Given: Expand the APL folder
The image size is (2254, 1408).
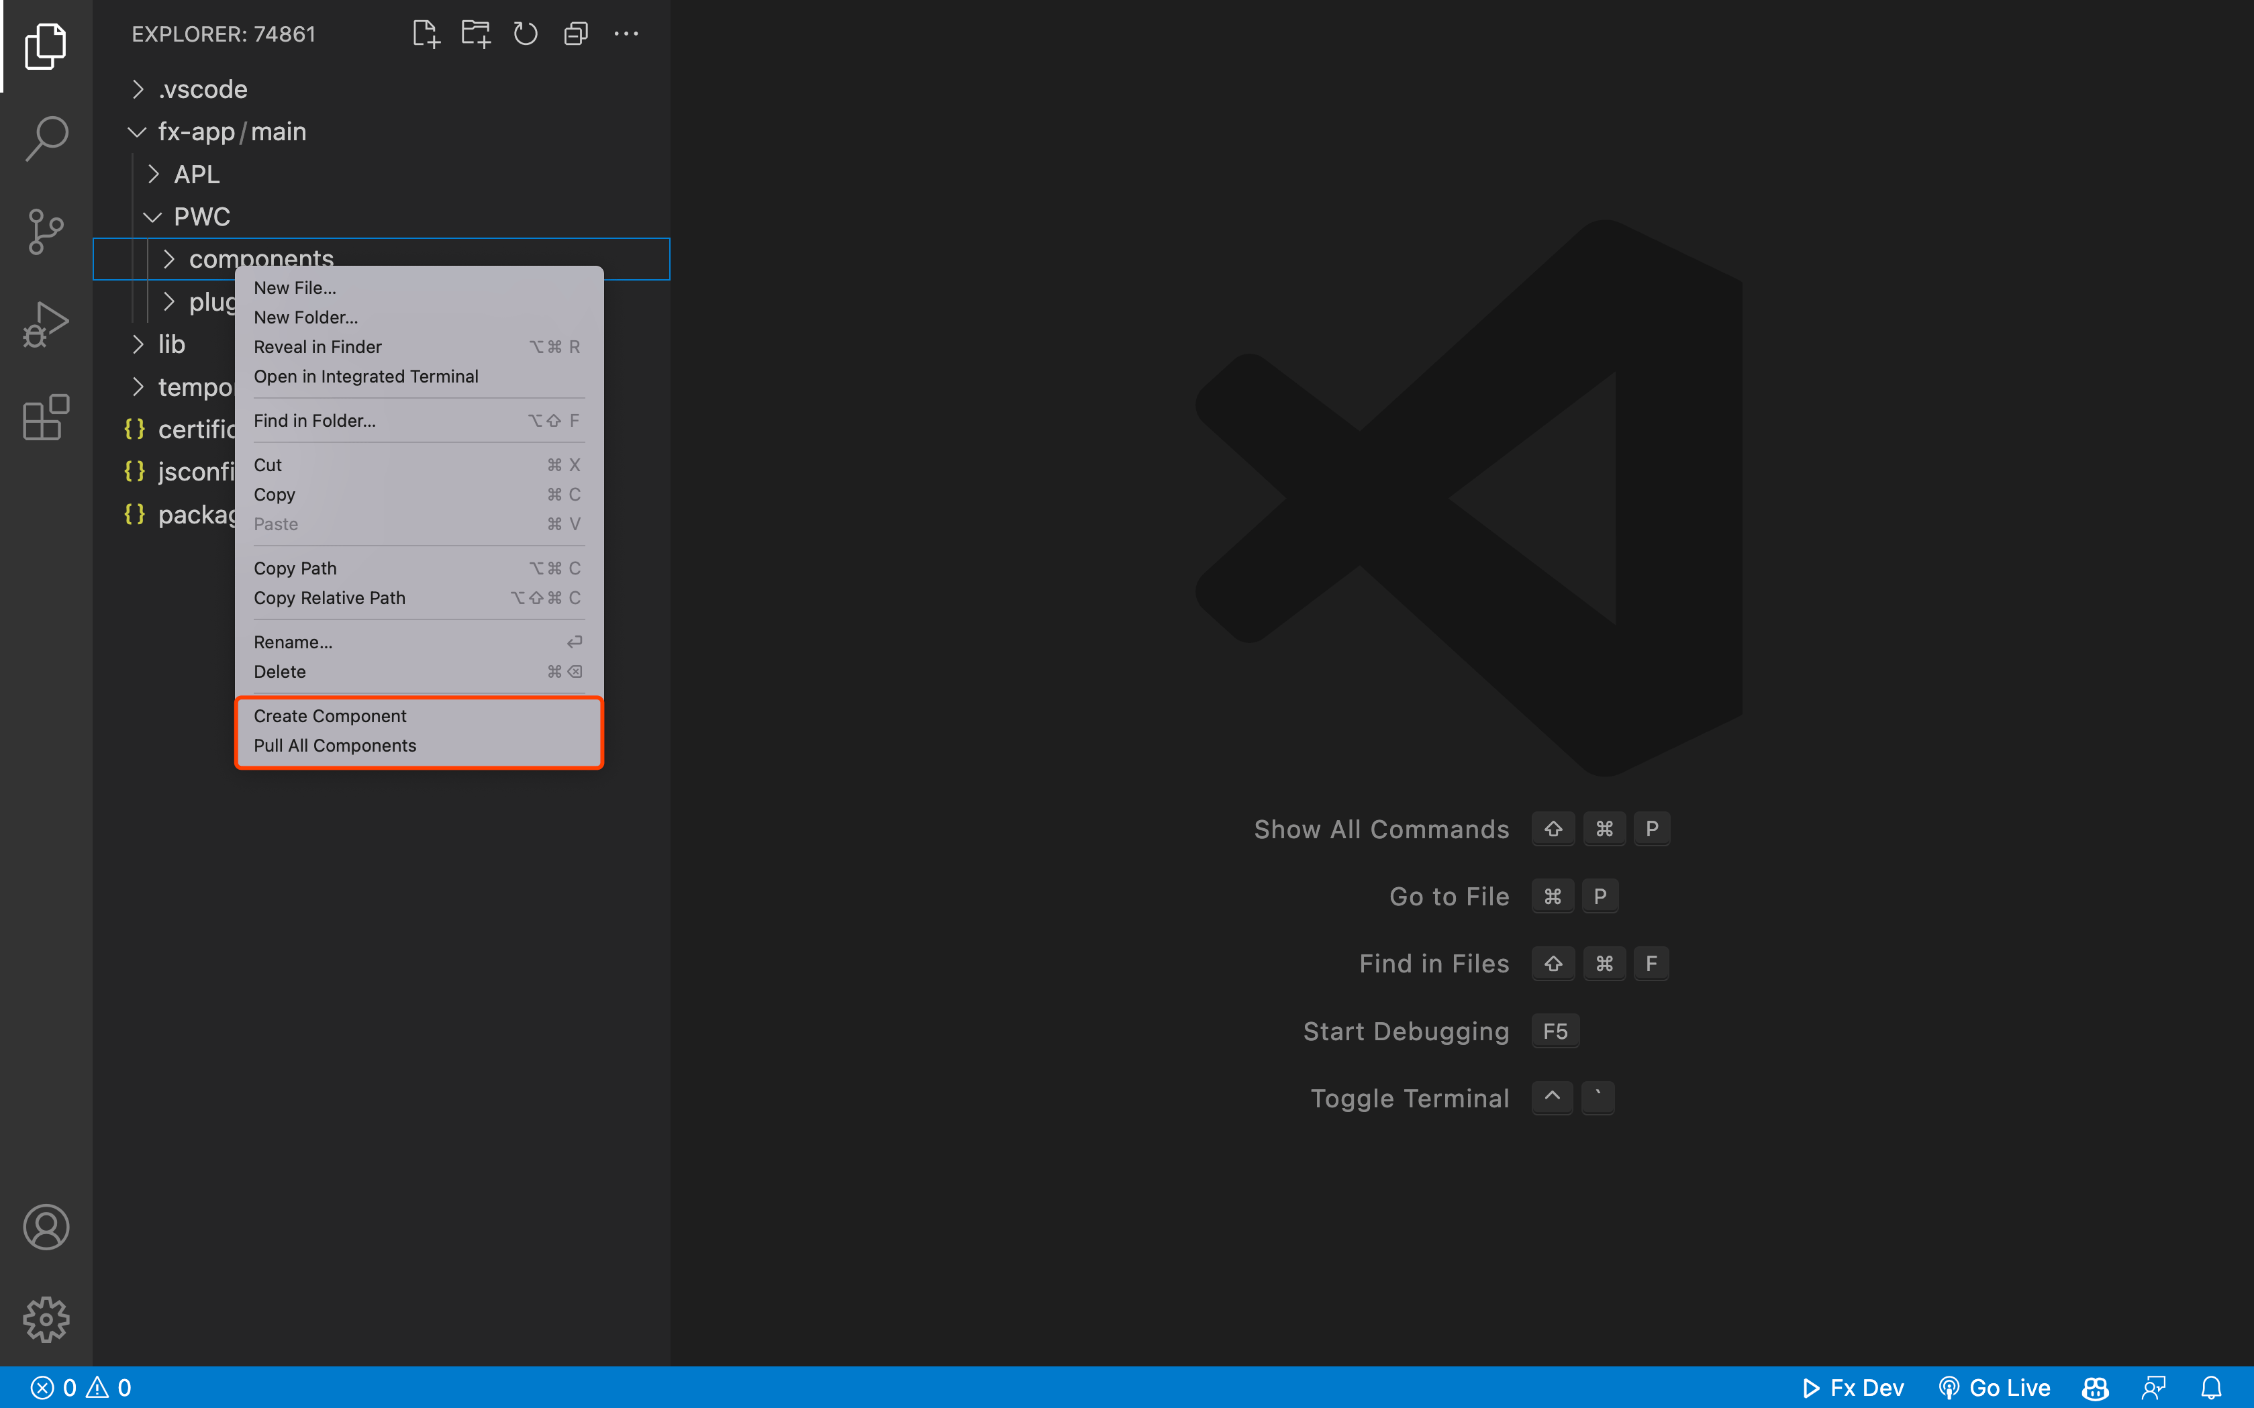Looking at the screenshot, I should pyautogui.click(x=381, y=174).
